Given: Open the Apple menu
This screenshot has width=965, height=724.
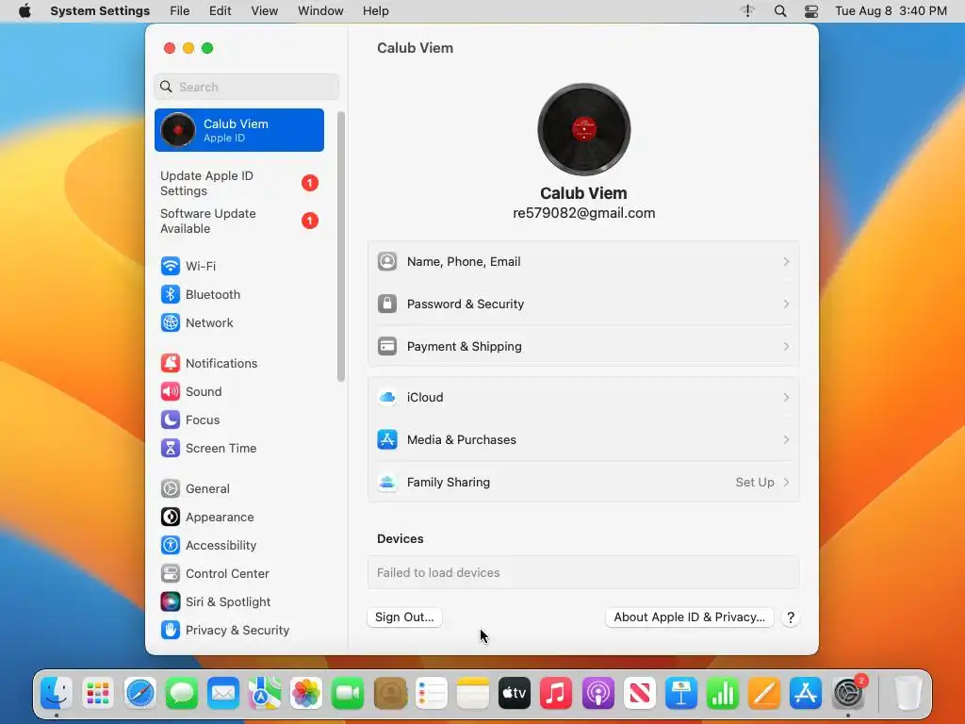Looking at the screenshot, I should coord(25,11).
